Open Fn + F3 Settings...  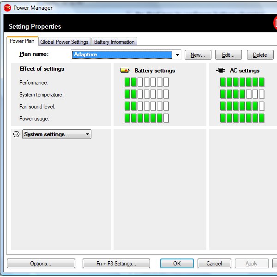tap(116, 264)
